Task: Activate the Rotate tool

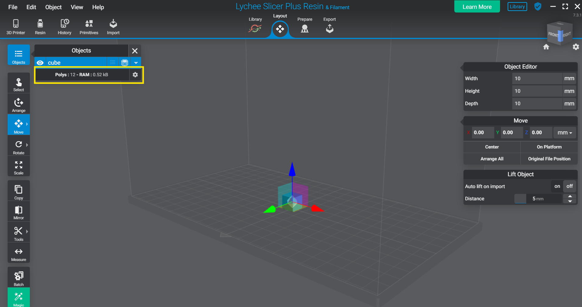Action: 18,145
